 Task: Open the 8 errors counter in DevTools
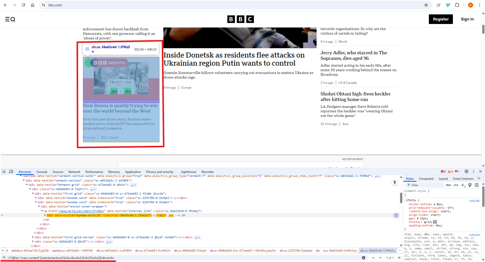tap(443, 171)
